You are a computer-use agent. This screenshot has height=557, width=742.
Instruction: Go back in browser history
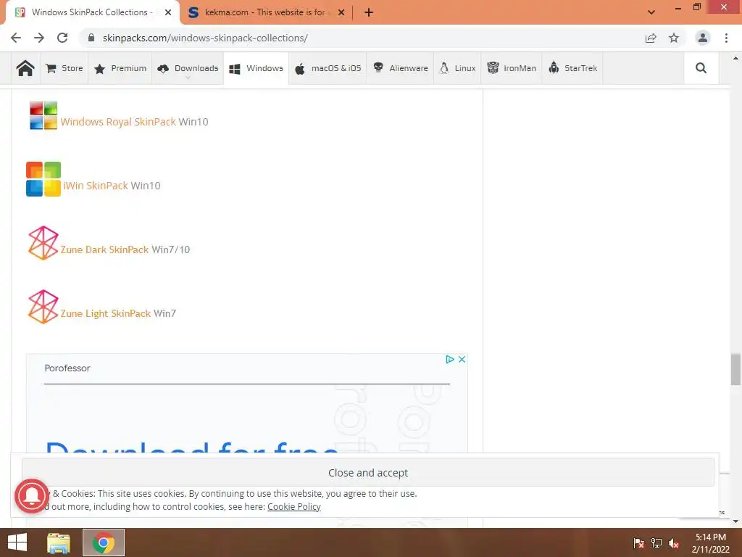16,38
